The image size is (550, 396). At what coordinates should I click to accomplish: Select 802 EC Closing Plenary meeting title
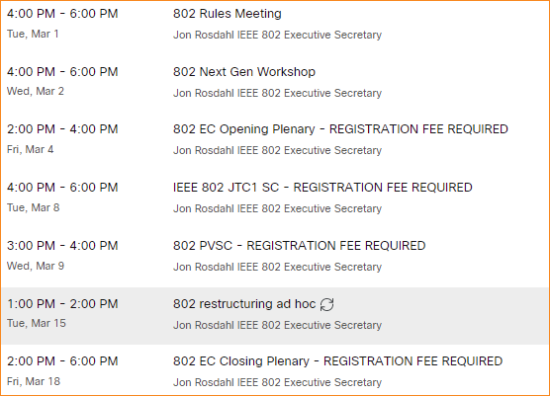coord(337,361)
